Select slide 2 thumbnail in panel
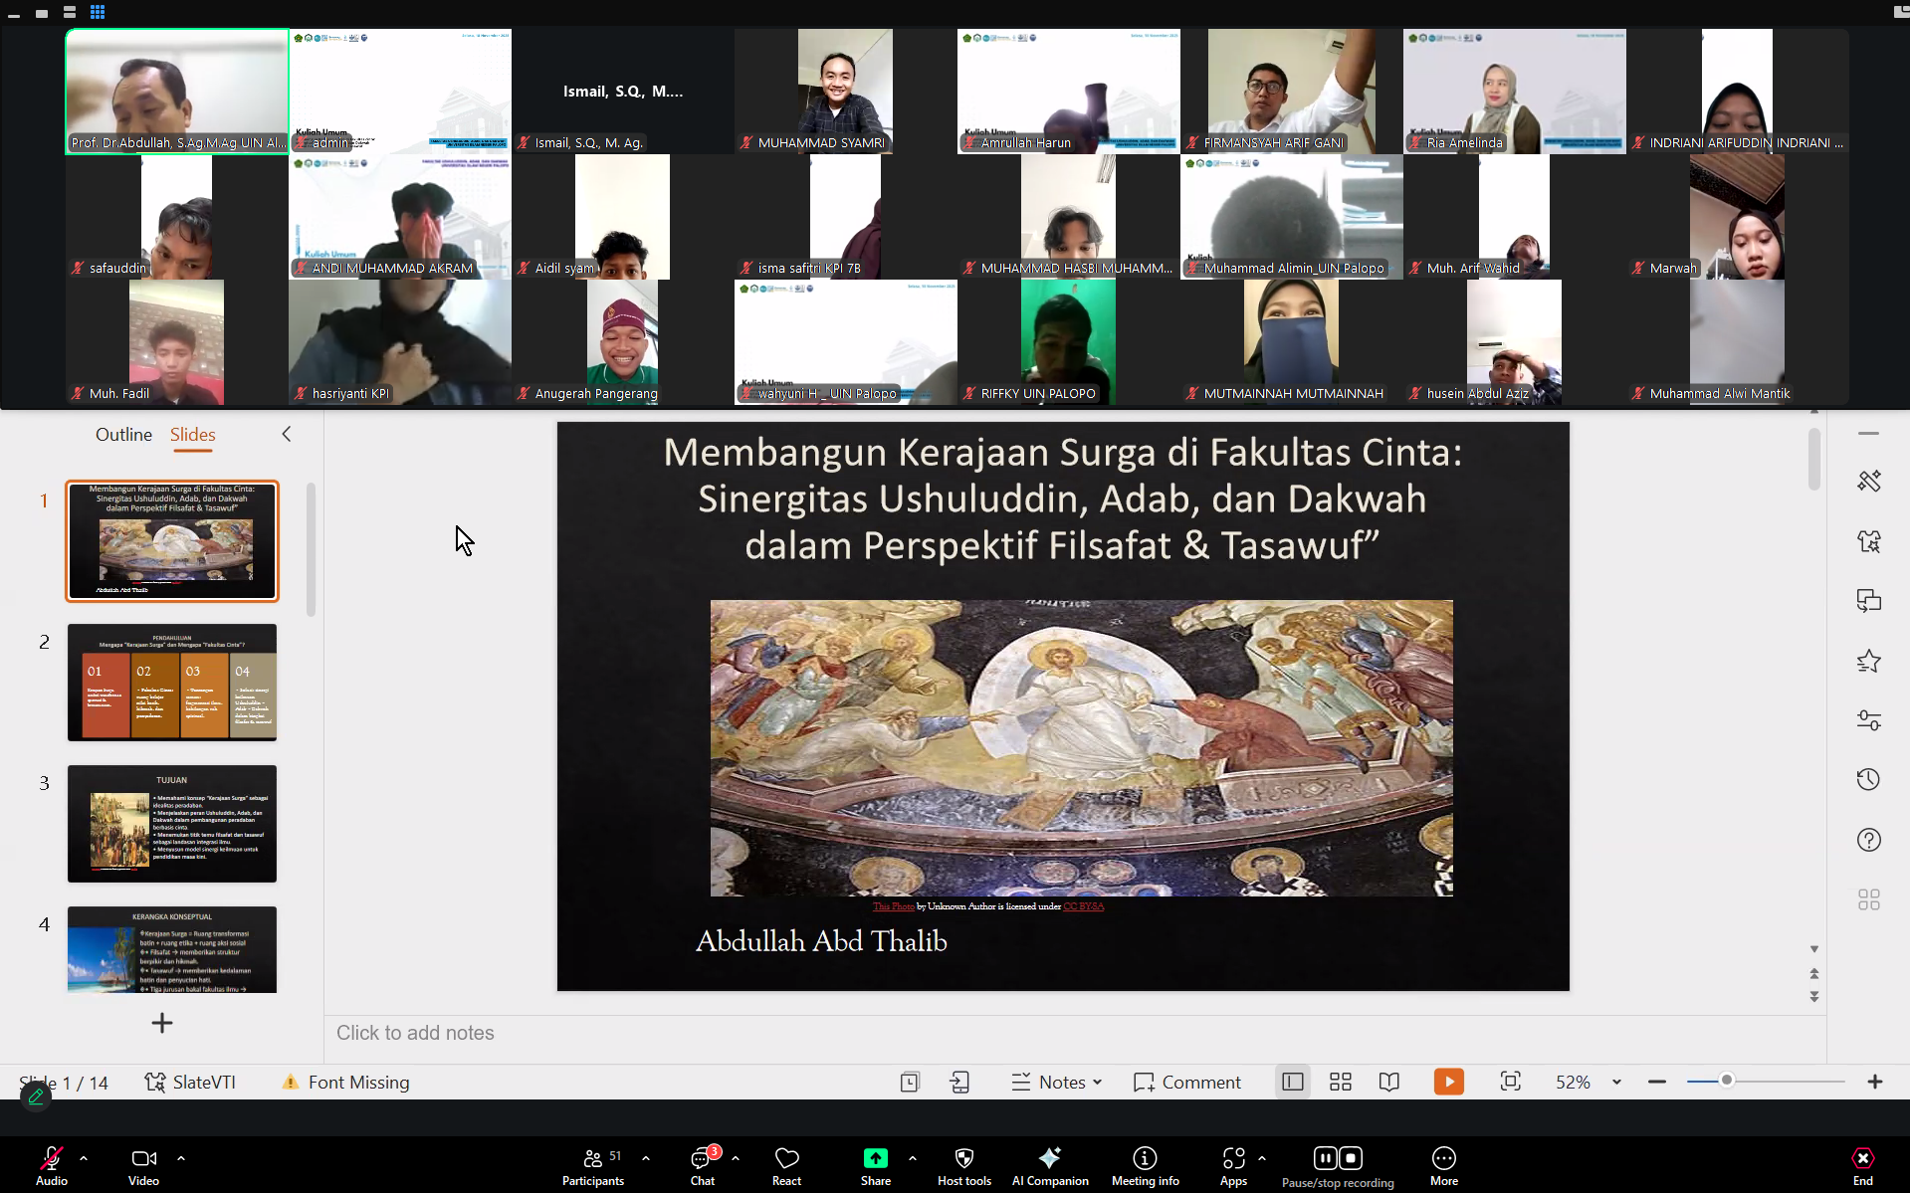The height and width of the screenshot is (1193, 1910). click(x=172, y=683)
